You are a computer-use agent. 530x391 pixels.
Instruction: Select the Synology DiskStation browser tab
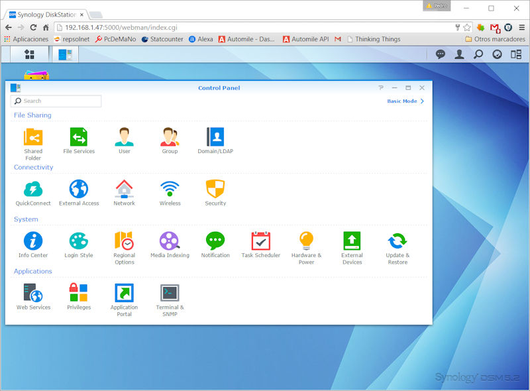point(46,15)
